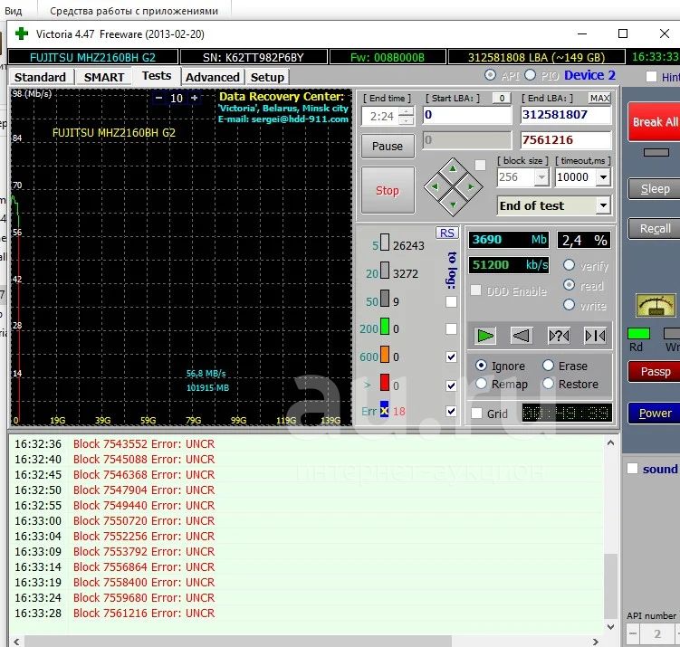The image size is (680, 647).
Task: Select the API radio button
Action: [490, 75]
